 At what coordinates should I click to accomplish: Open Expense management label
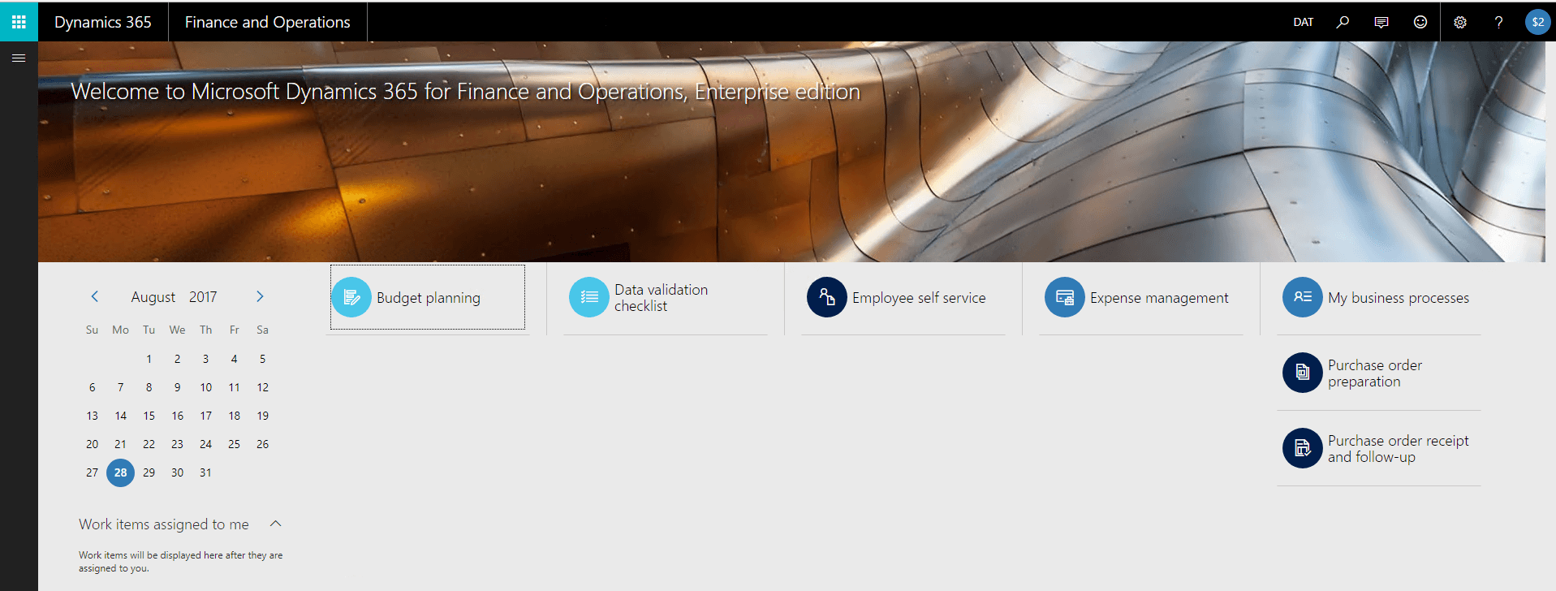[x=1159, y=298]
